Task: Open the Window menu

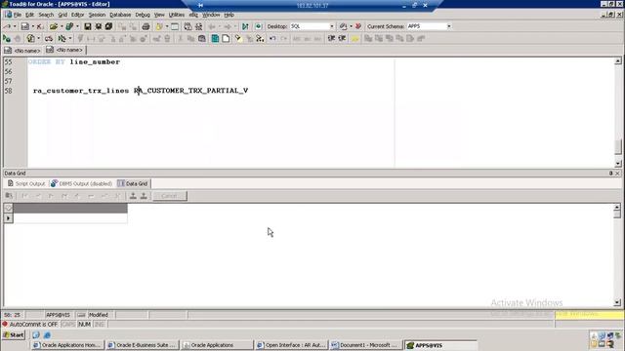Action: [x=211, y=15]
